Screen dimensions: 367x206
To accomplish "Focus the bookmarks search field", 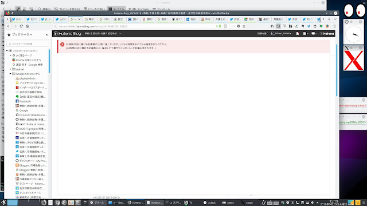I will (x=28, y=43).
